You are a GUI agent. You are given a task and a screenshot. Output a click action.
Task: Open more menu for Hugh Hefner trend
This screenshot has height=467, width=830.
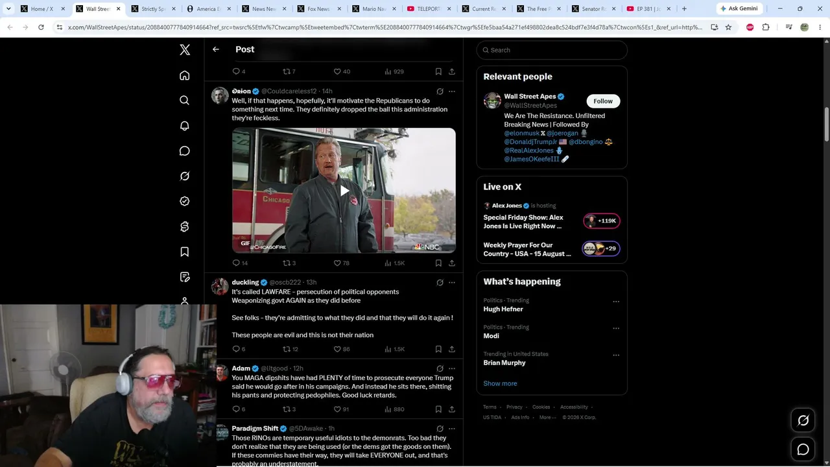coord(616,301)
